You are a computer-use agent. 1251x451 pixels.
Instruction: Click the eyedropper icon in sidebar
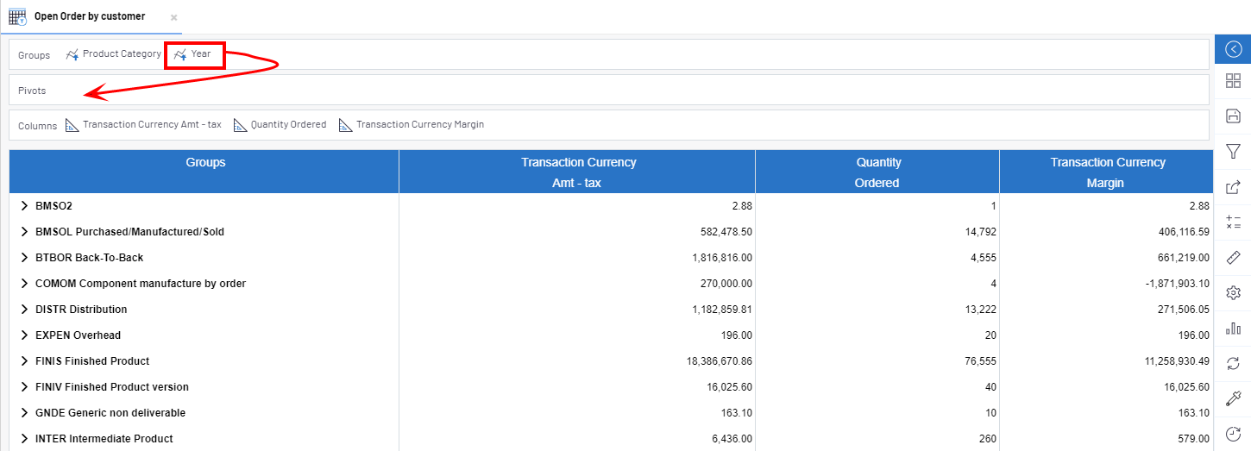1233,399
